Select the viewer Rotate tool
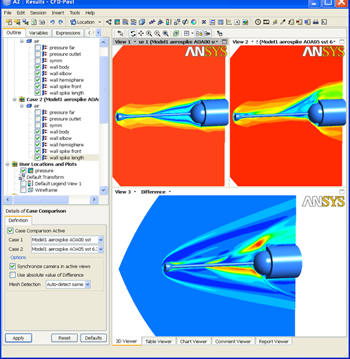The image size is (350, 359). point(133,34)
